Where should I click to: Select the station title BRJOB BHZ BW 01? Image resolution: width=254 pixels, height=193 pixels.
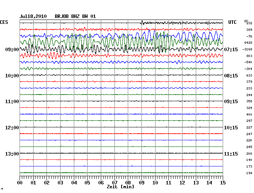pyautogui.click(x=75, y=16)
